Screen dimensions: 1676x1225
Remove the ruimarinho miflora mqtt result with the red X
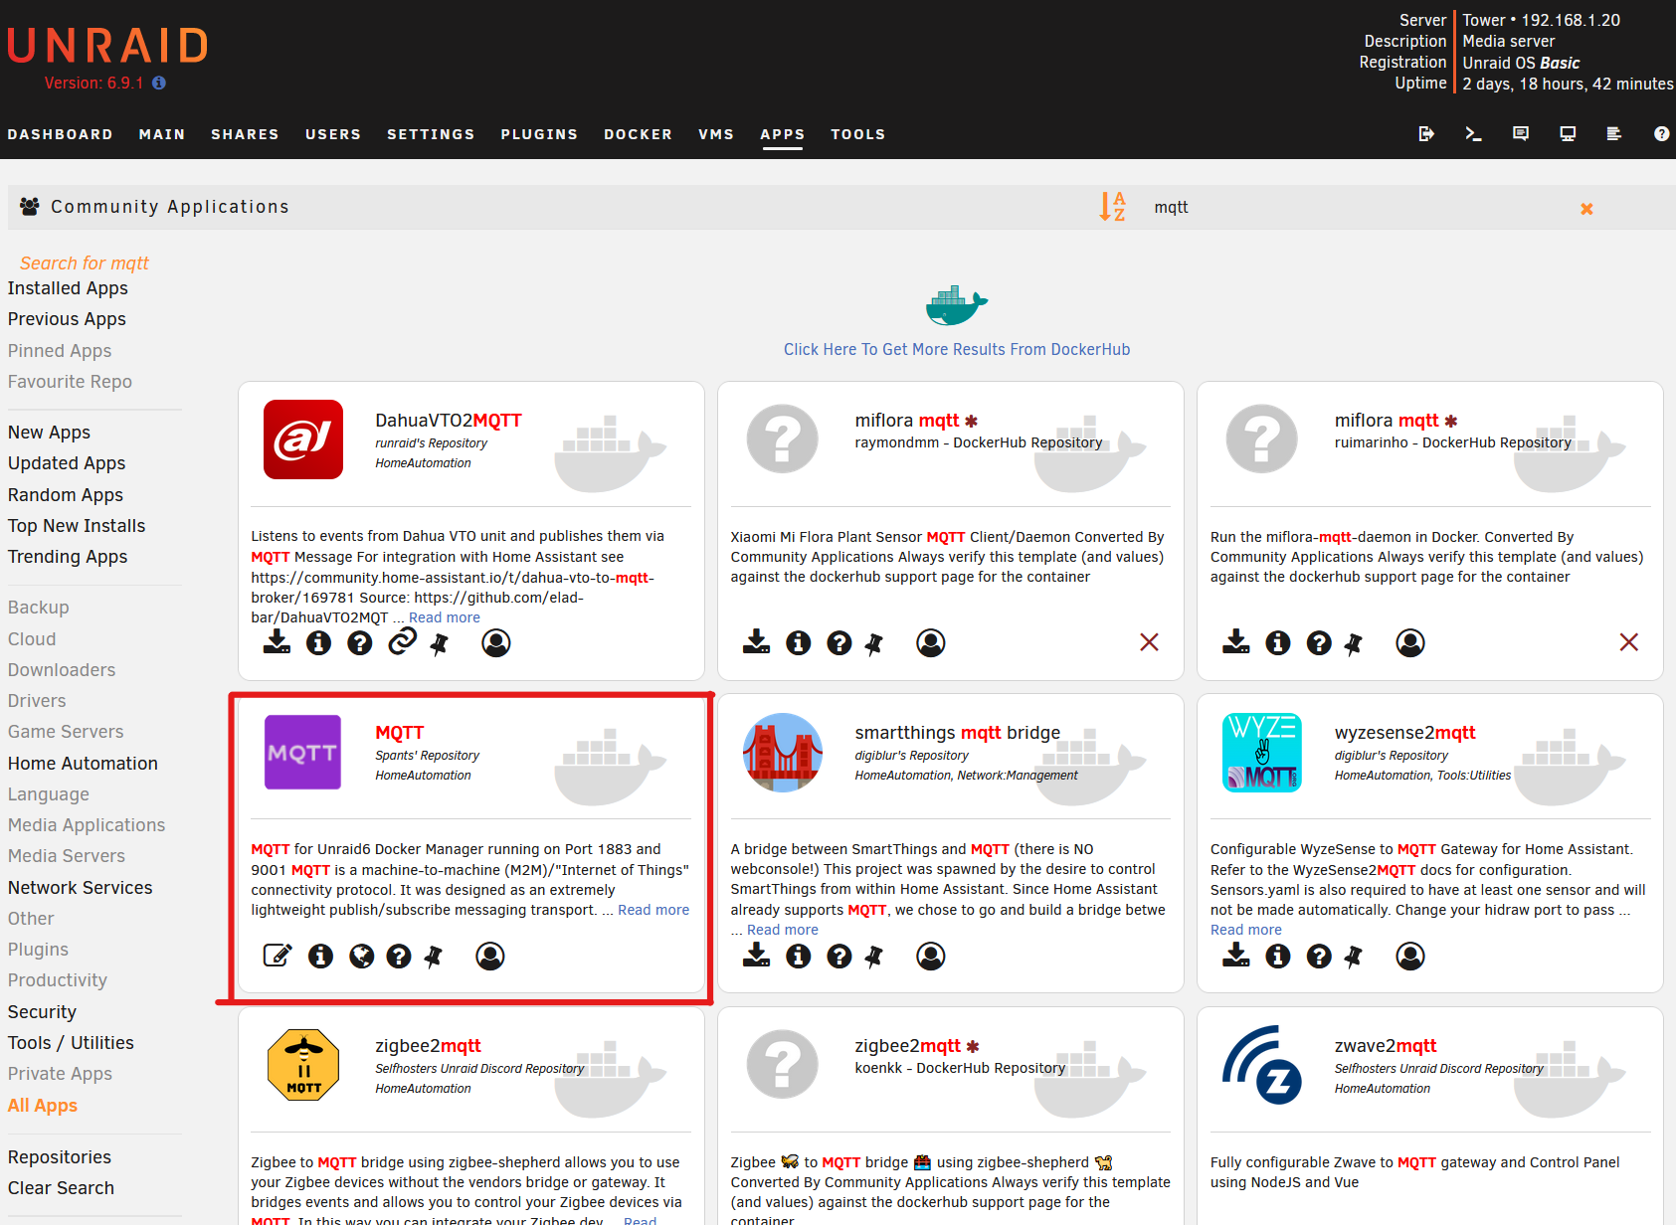[x=1628, y=642]
